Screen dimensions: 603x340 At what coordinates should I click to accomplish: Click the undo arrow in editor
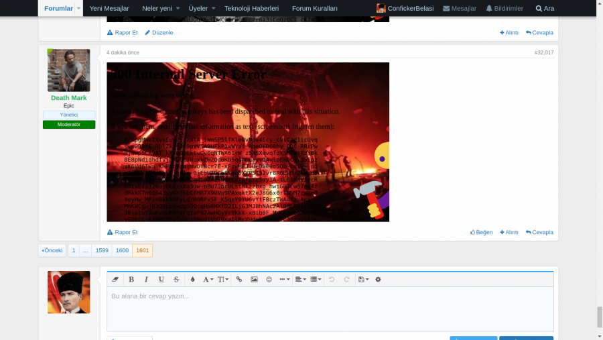pyautogui.click(x=332, y=280)
